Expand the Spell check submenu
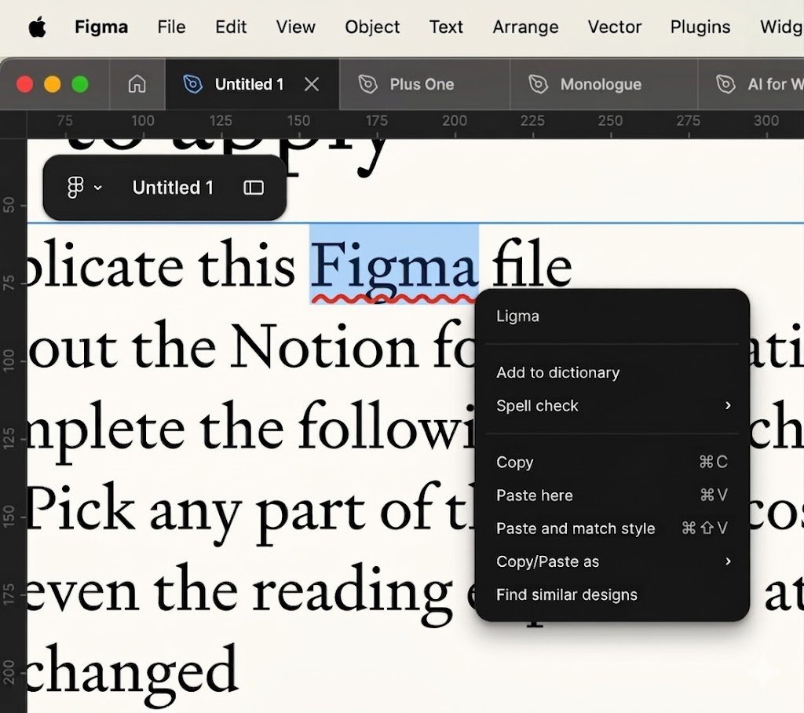804x713 pixels. click(612, 406)
